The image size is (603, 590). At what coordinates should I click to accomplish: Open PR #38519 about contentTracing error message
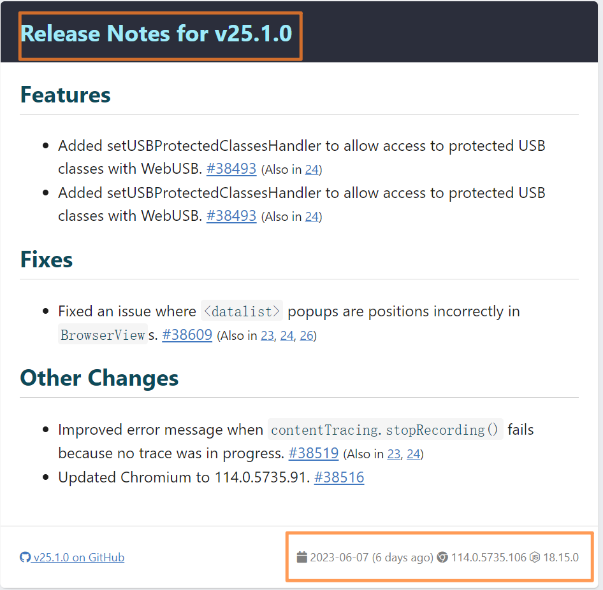click(x=314, y=453)
